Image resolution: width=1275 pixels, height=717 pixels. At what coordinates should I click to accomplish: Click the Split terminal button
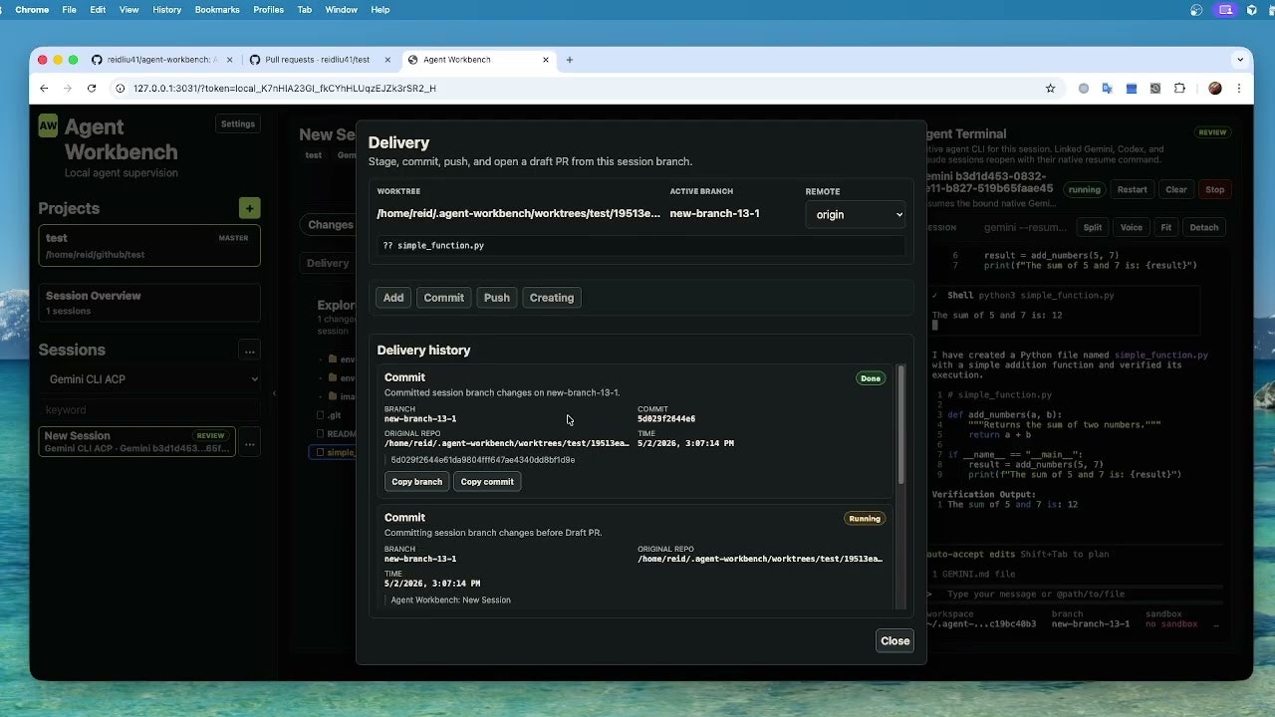(x=1093, y=227)
